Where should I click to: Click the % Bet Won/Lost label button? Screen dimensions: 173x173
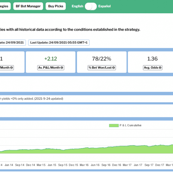coord(102,67)
